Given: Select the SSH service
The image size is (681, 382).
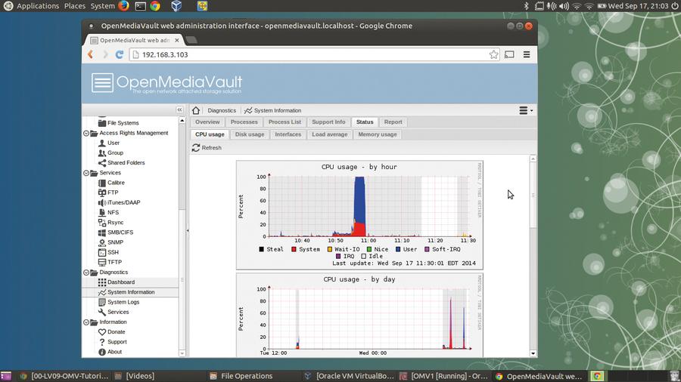Looking at the screenshot, I should pyautogui.click(x=108, y=252).
